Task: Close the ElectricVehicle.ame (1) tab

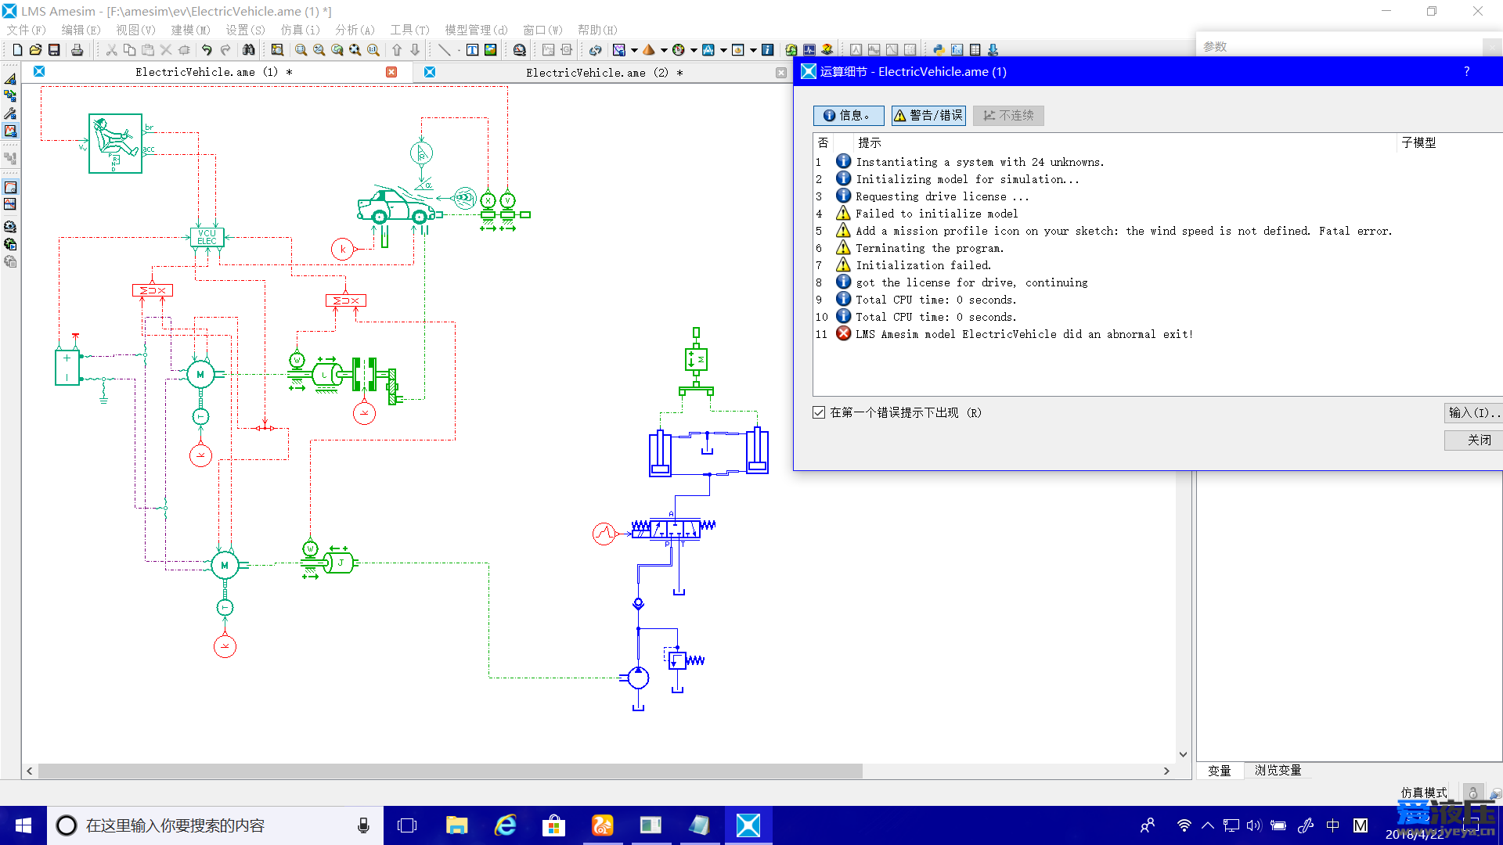Action: tap(391, 72)
